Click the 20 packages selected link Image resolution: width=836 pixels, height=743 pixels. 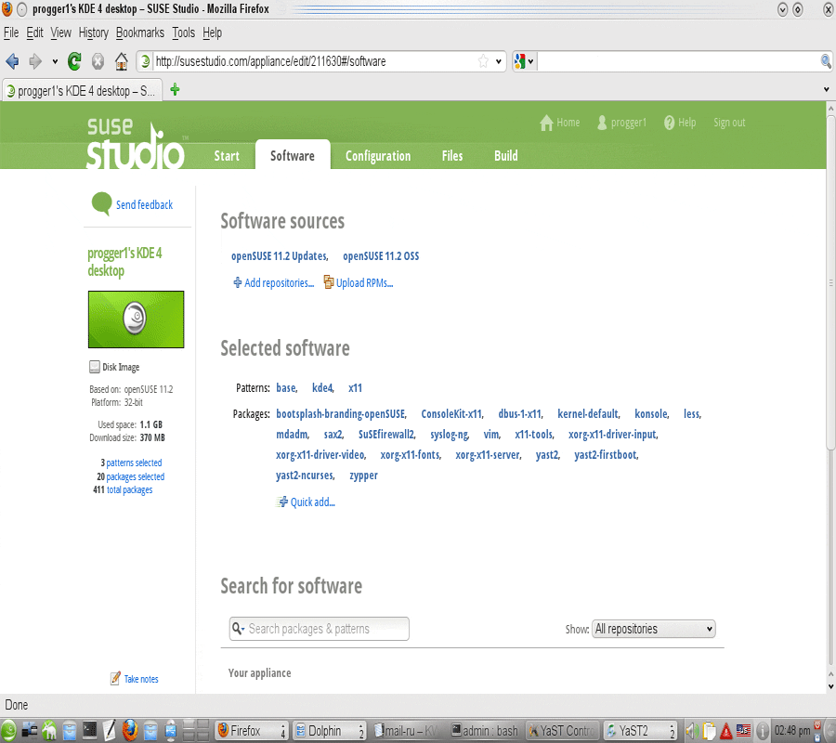coord(131,476)
